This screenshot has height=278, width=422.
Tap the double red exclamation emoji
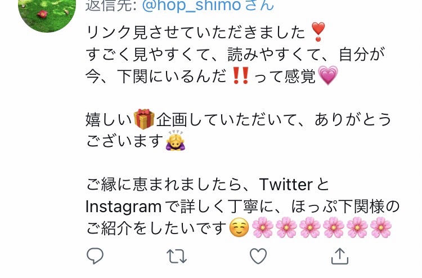pyautogui.click(x=241, y=75)
